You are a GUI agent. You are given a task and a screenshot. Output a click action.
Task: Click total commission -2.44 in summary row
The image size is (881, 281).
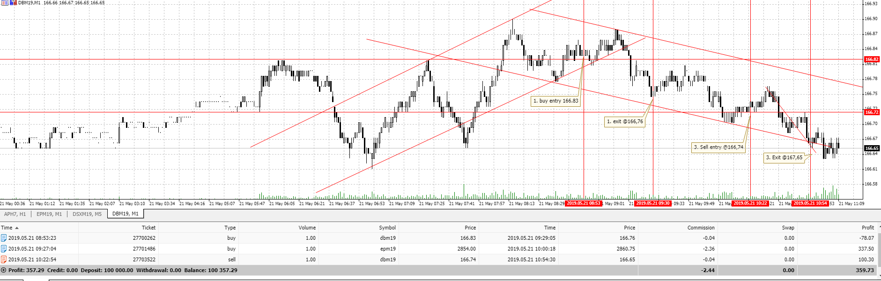point(708,270)
